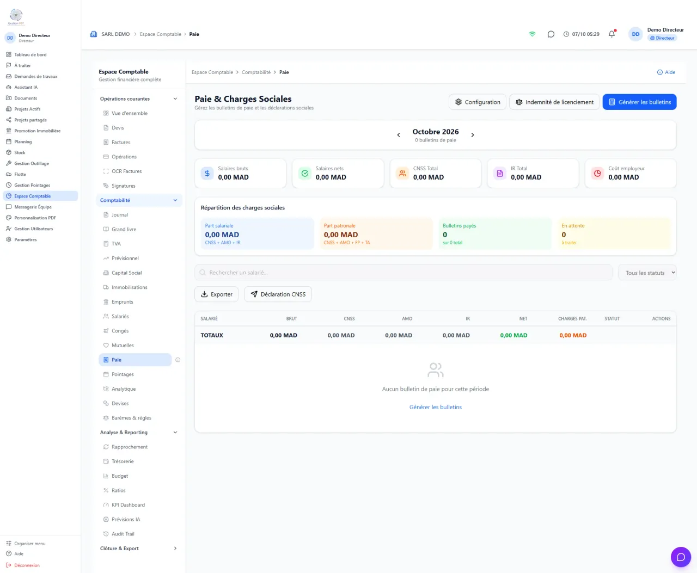This screenshot has width=697, height=573.
Task: Click Générer les bulletins link in table
Action: coord(436,407)
